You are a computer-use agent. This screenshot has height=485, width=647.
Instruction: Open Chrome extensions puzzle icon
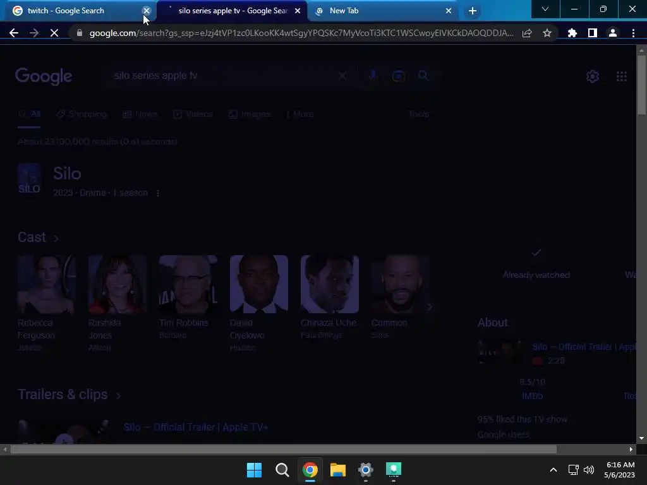point(572,33)
